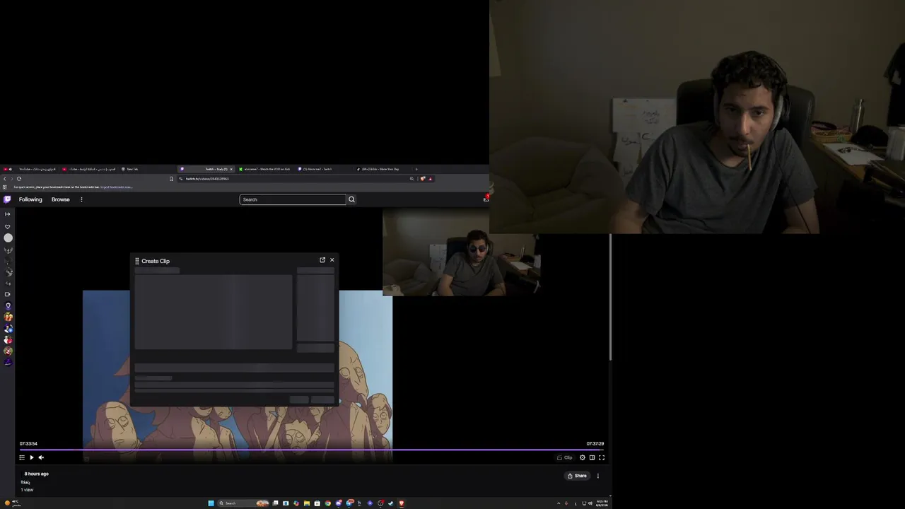Image resolution: width=905 pixels, height=509 pixels.
Task: Open a new browser tab
Action: (x=416, y=169)
